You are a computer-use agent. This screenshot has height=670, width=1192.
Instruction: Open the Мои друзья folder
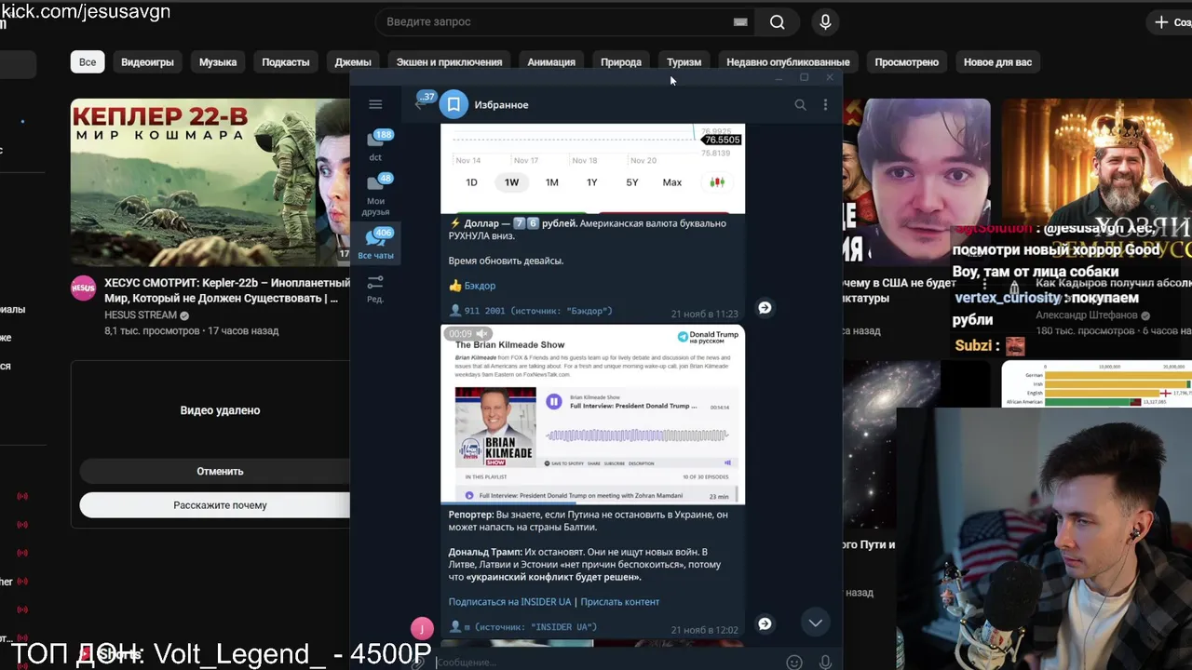(x=375, y=194)
